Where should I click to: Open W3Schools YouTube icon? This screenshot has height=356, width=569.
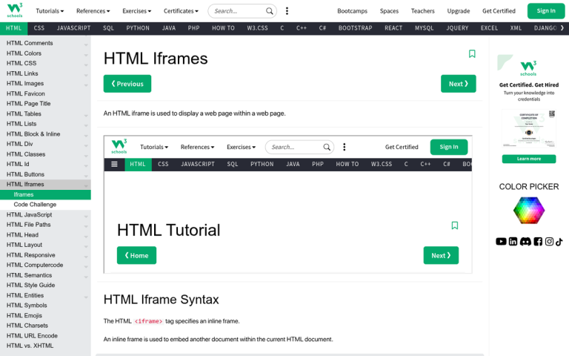pyautogui.click(x=501, y=242)
